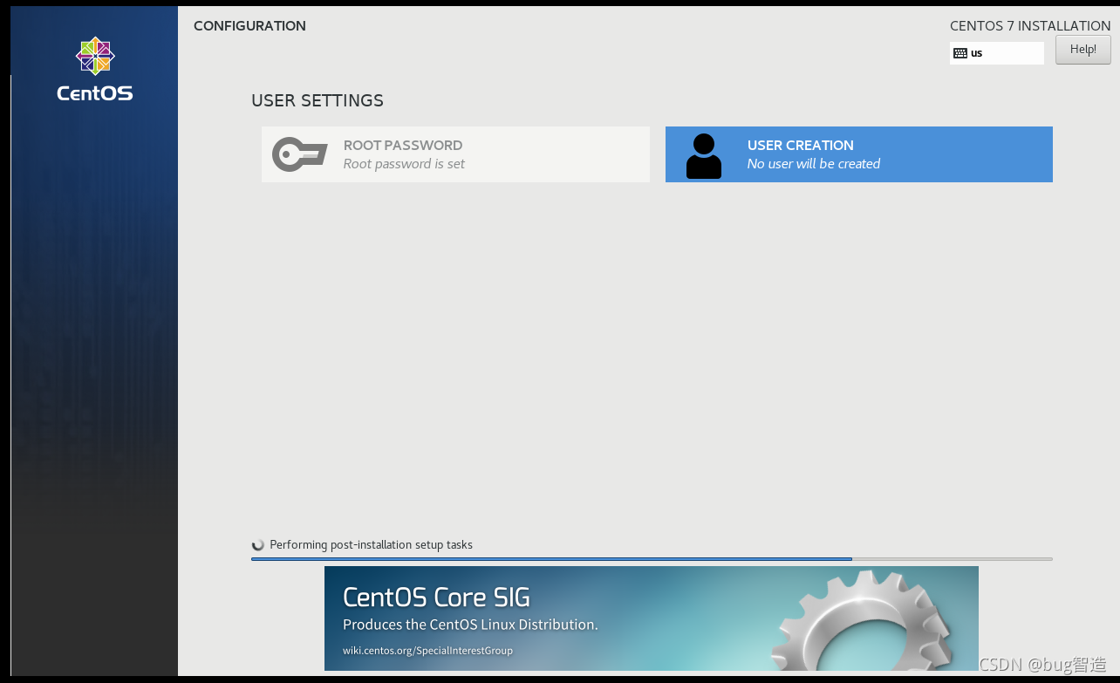Screen dimensions: 1120x683
Task: Click the CONFIGURATION heading
Action: (x=249, y=26)
